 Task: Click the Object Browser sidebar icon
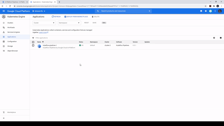[4, 51]
